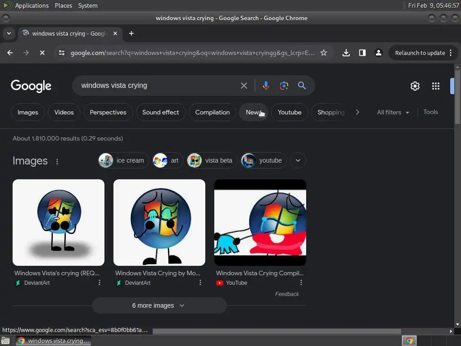This screenshot has height=346, width=461.
Task: Select the Youtube filter chip
Action: [289, 112]
